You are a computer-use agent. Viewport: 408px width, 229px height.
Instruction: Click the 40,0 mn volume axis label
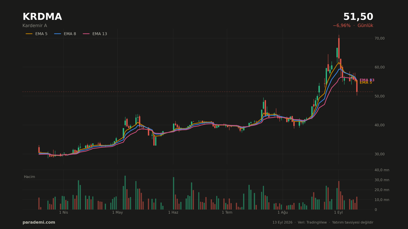pos(382,170)
